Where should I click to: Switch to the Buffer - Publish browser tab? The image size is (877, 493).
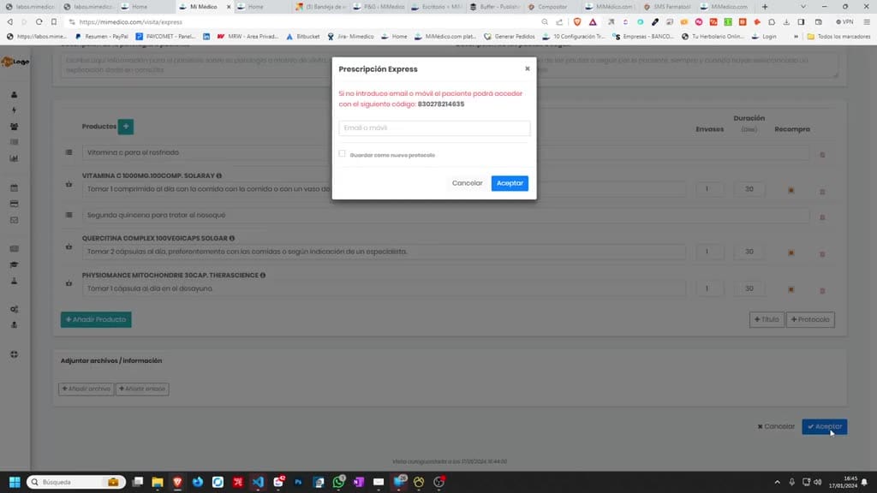pos(494,7)
